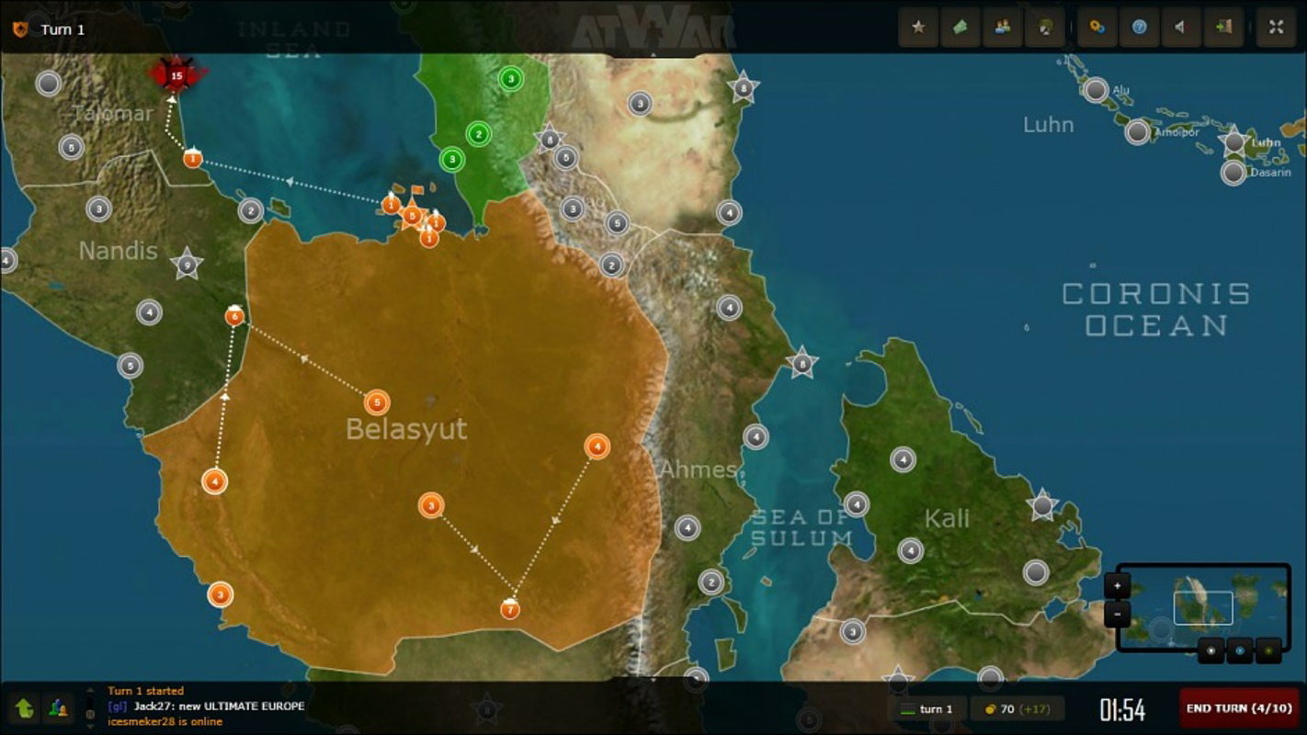Click the 70 (+17) gold income display
Screen dimensions: 1307x735
pyautogui.click(x=1017, y=708)
